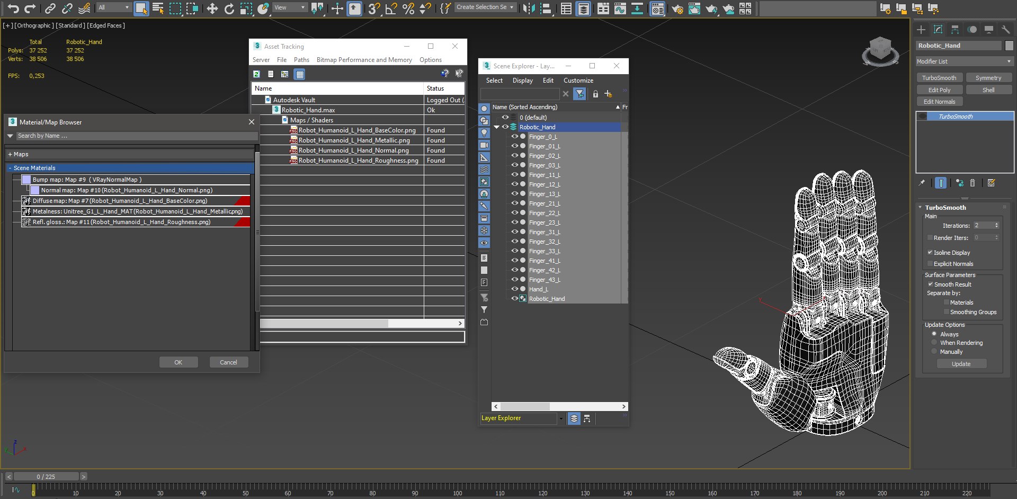Collapse the TurboSmooth rollout
This screenshot has height=499, width=1017.
[920, 208]
